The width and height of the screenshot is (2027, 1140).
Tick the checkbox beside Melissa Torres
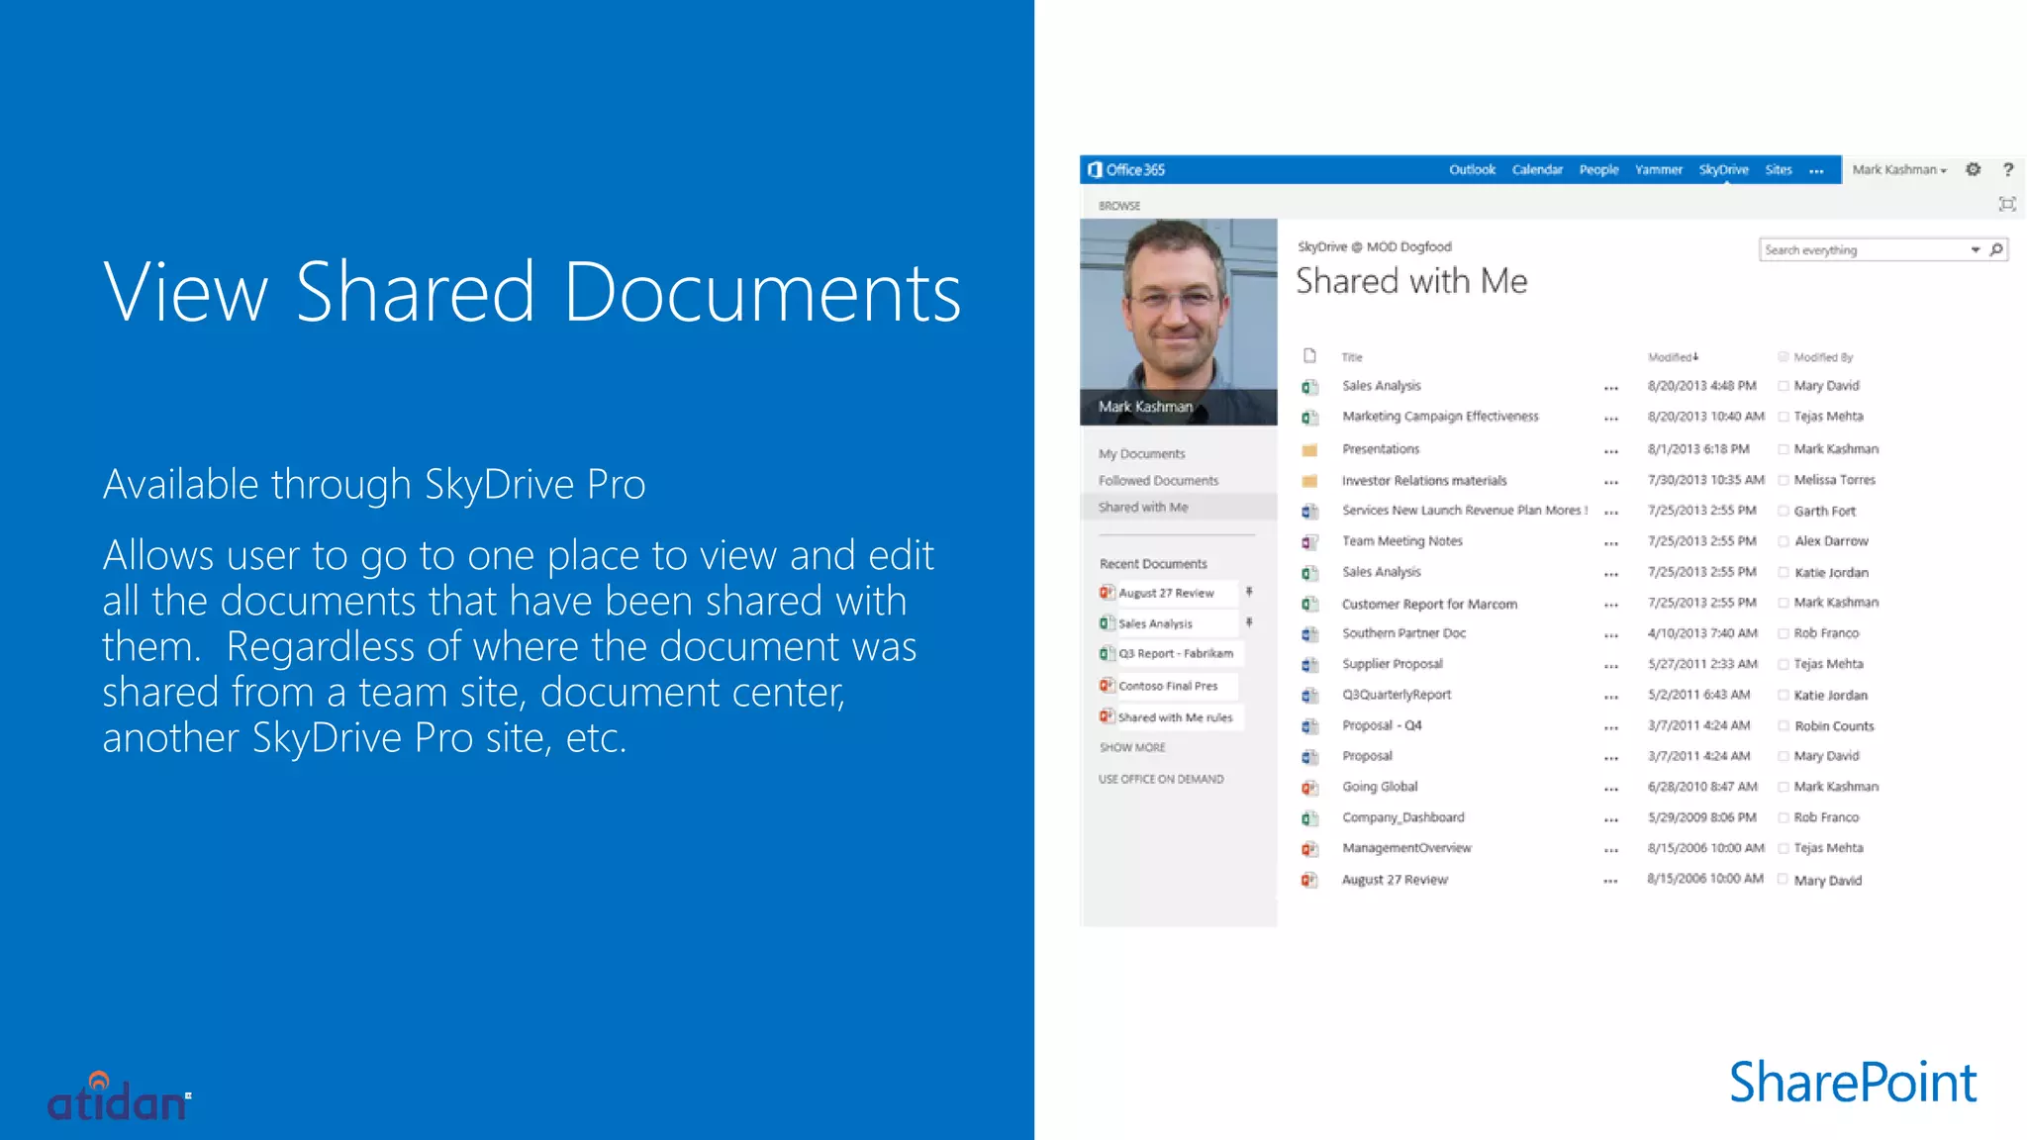pos(1783,480)
